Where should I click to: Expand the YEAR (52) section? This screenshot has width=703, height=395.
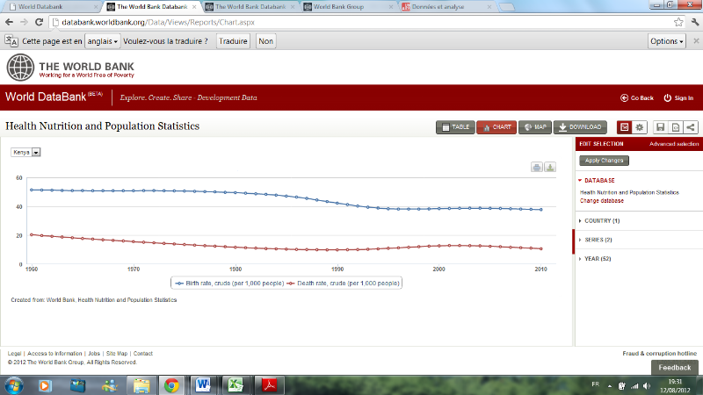point(595,258)
